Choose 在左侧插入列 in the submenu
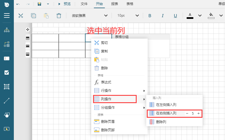The height and width of the screenshot is (140, 225). 174,105
